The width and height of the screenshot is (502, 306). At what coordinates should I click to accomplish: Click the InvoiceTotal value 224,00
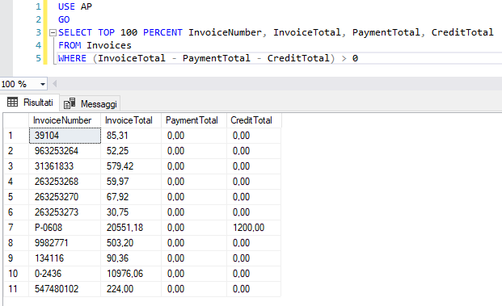[131, 289]
